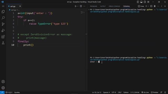Open feedback icon in status bar

coord(161,92)
